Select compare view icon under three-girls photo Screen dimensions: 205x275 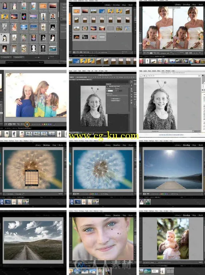pyautogui.click(x=14, y=124)
